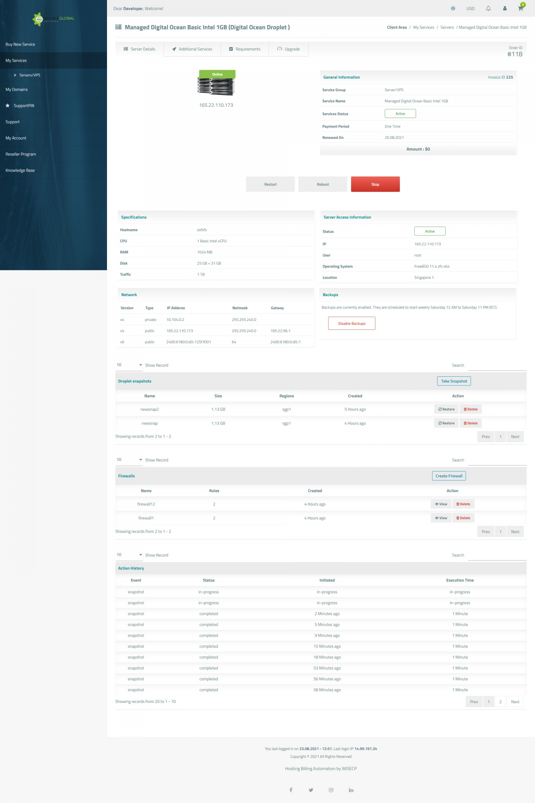Switch to Server Details tab
Viewport: 535px width, 803px height.
[x=139, y=49]
